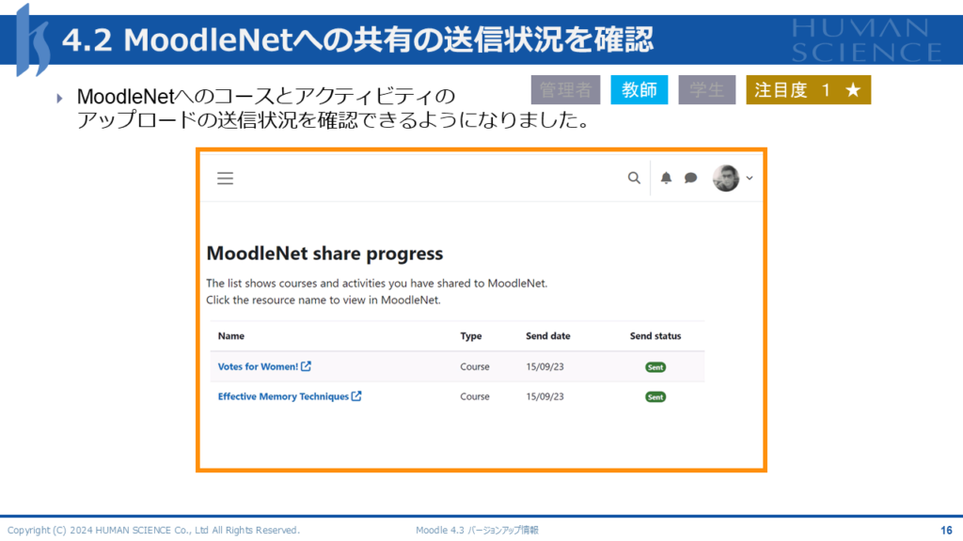Click the Send date column header
This screenshot has height=541, width=963.
pyautogui.click(x=548, y=335)
